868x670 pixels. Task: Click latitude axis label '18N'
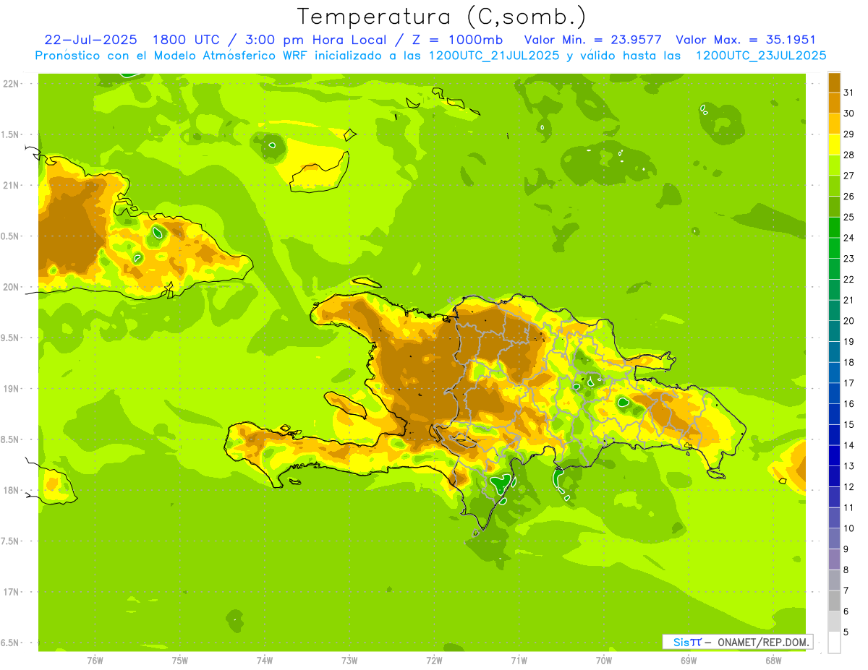click(11, 490)
